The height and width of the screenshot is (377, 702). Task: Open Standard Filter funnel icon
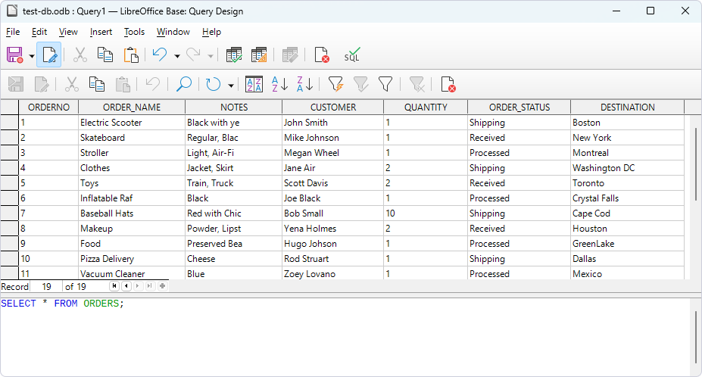pos(385,84)
